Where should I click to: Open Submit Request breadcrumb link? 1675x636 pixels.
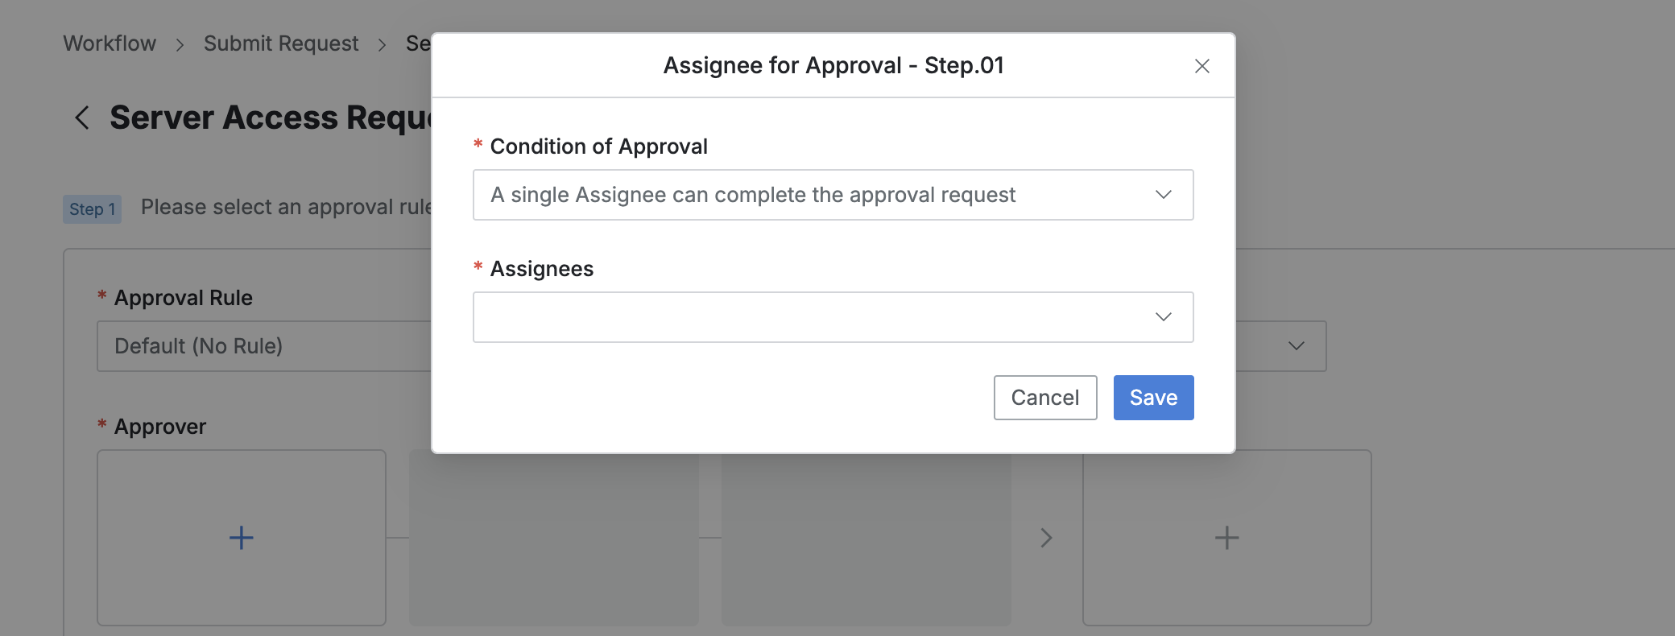pyautogui.click(x=280, y=43)
